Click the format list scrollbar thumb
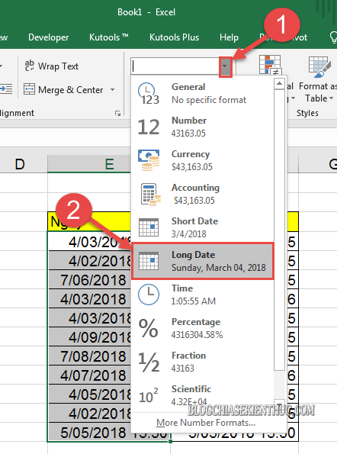Screen dimensions: 337x454 pyautogui.click(x=279, y=230)
